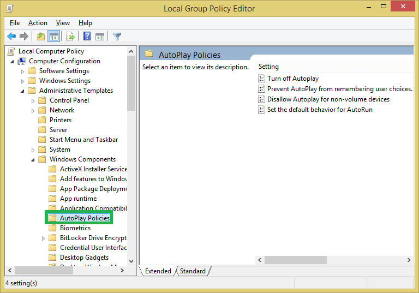Click tree pane horizontal scrollbar thumb
This screenshot has height=293, width=419.
(44, 270)
